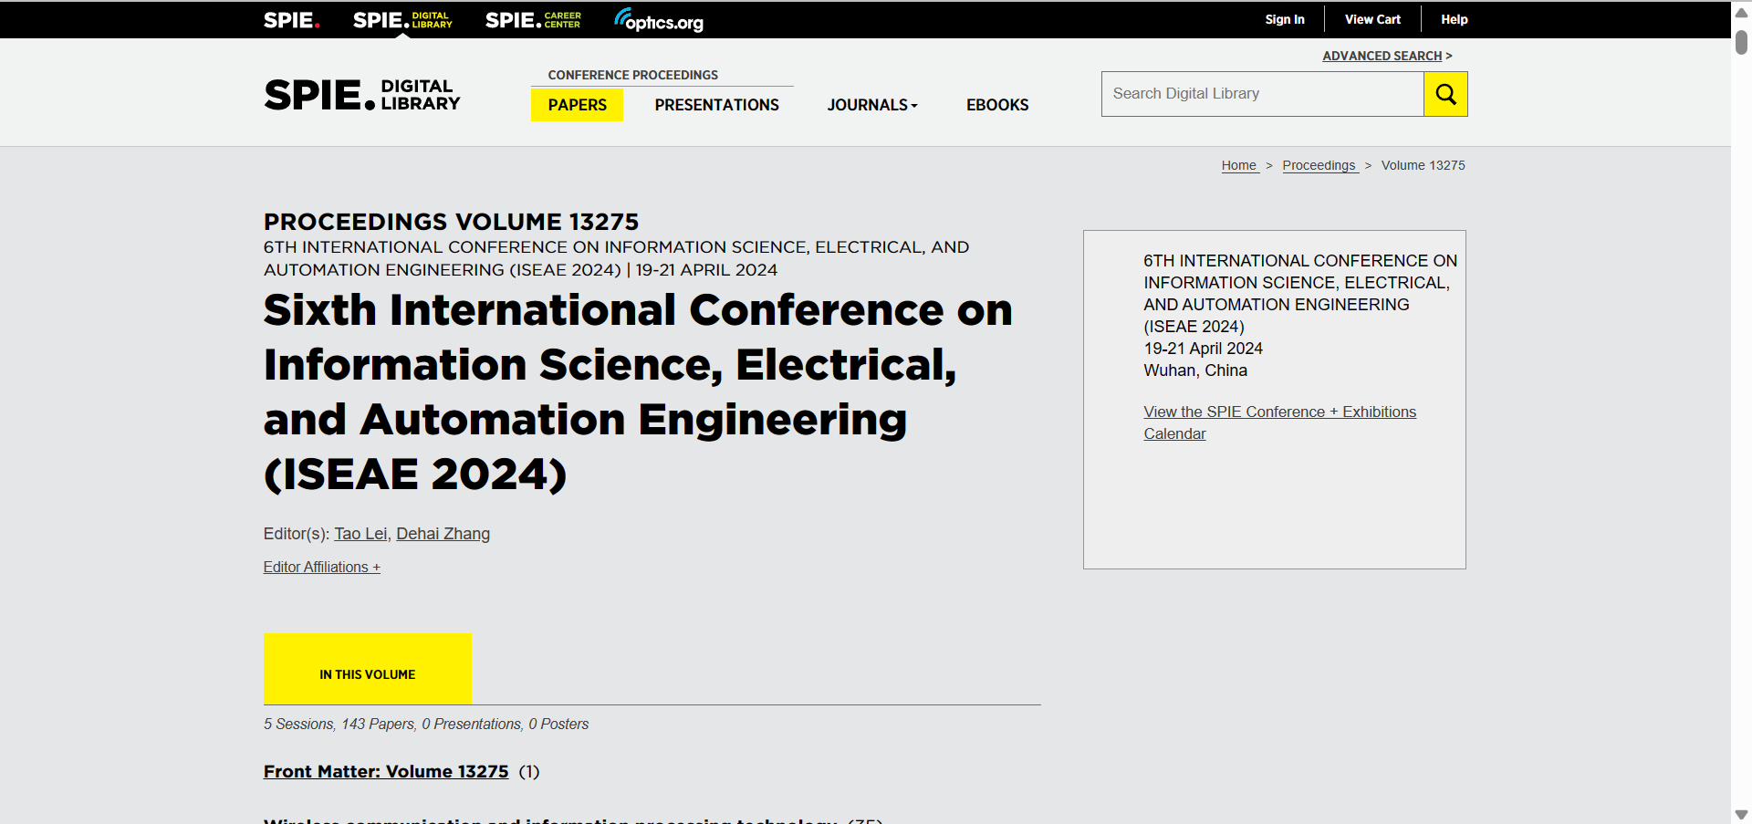The image size is (1752, 824).
Task: Go to Advanced Search
Action: tap(1382, 56)
